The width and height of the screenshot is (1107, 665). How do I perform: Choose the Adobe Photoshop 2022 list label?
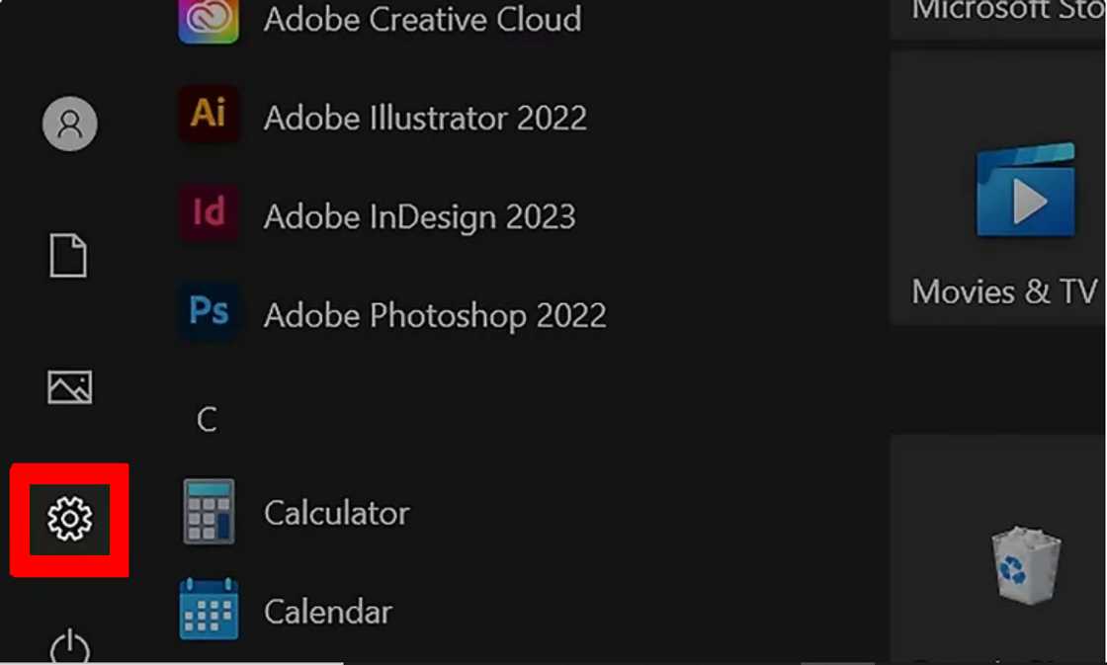pyautogui.click(x=435, y=316)
